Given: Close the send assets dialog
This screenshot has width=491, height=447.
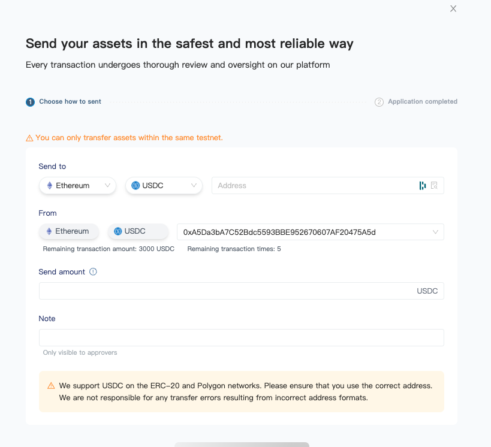Looking at the screenshot, I should (453, 8).
